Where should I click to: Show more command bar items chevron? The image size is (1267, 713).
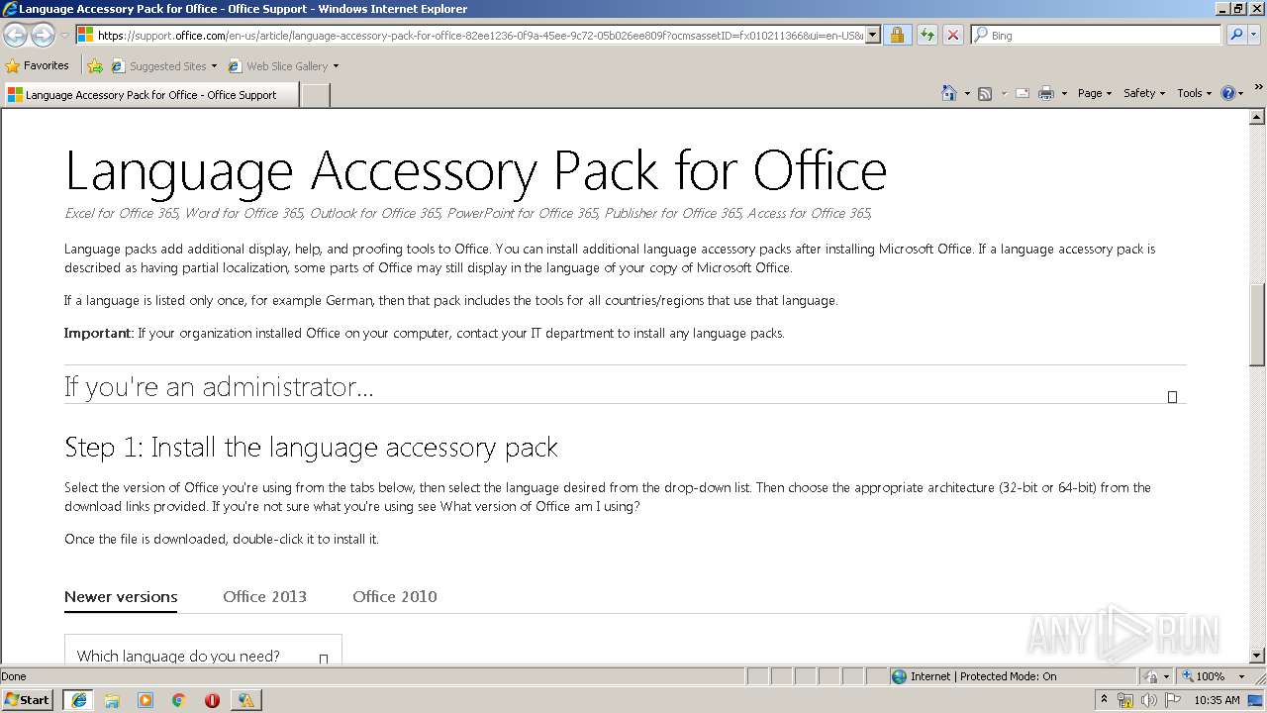click(x=1259, y=87)
